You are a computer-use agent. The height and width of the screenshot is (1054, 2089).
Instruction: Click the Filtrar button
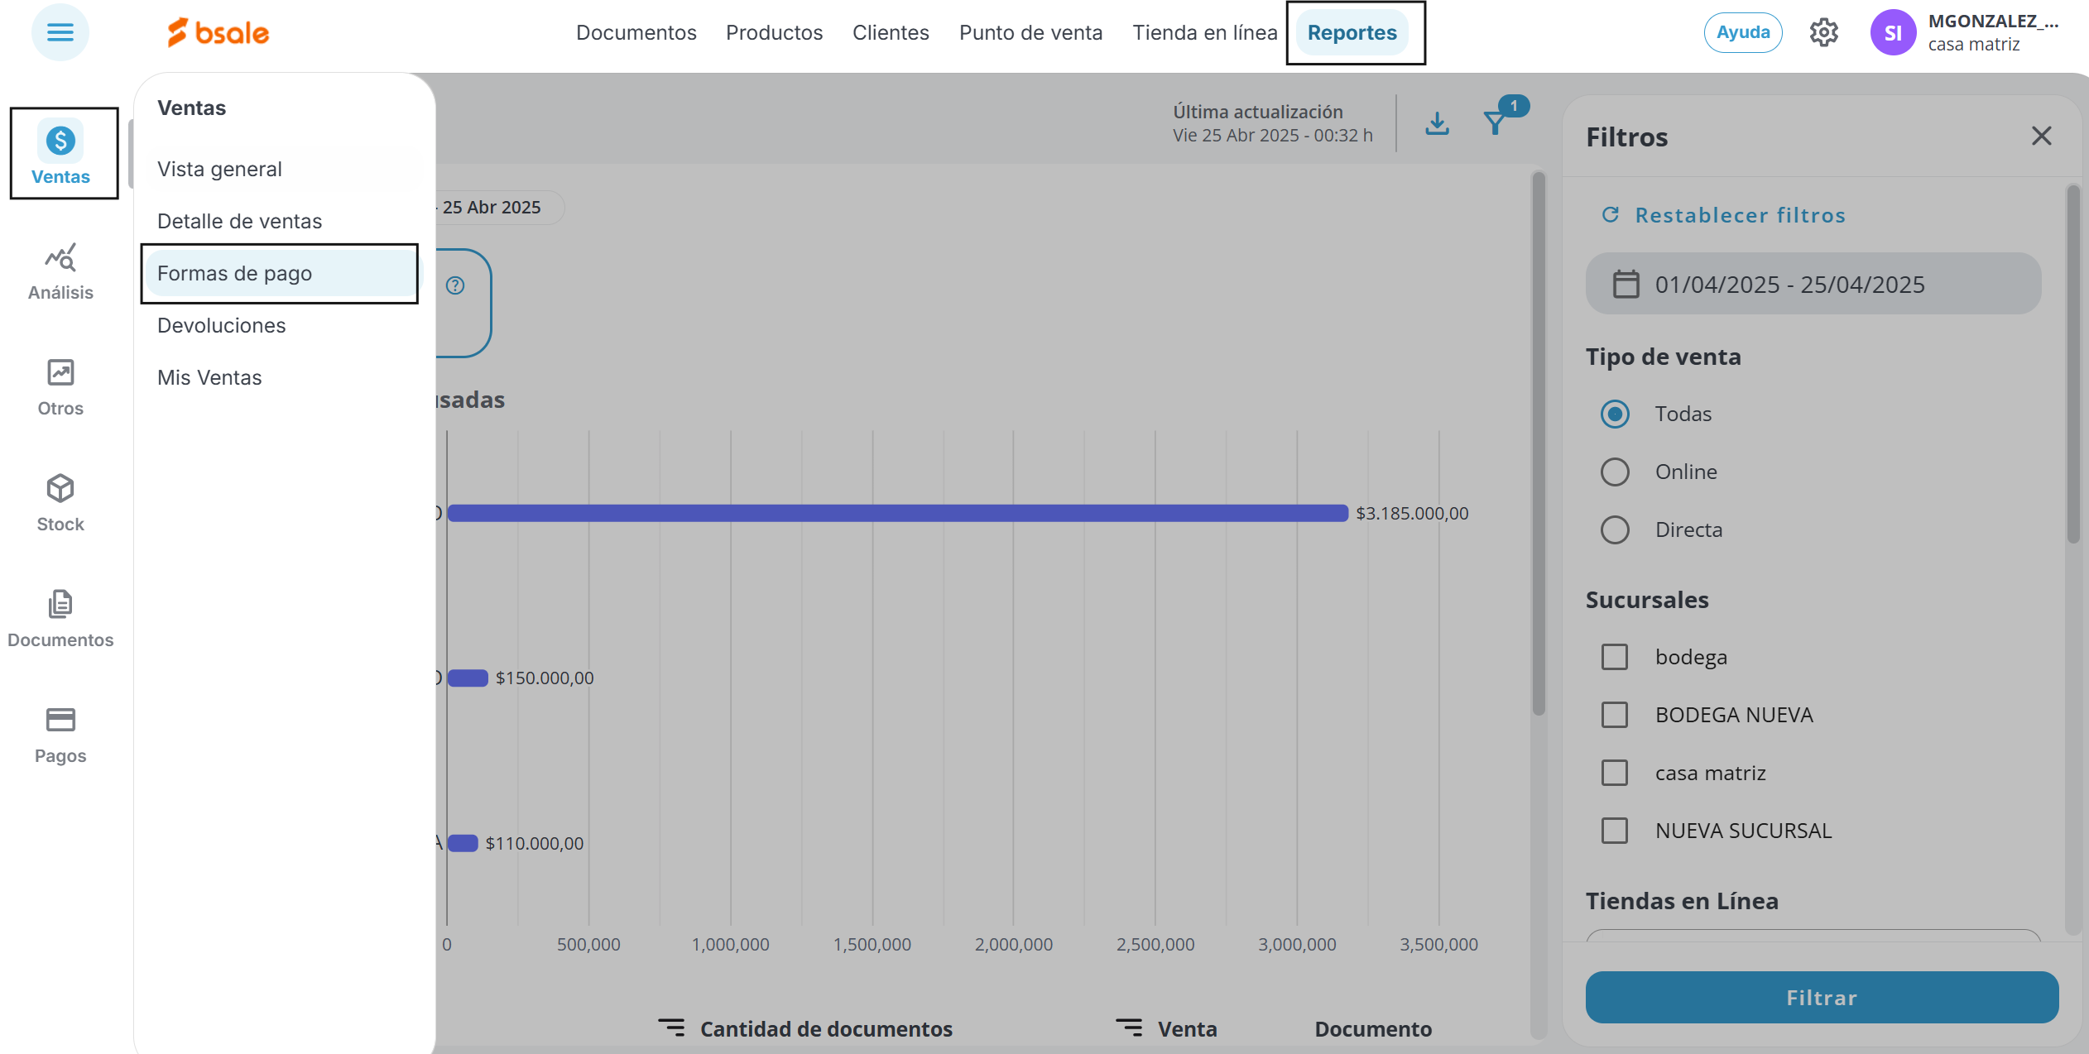(1821, 997)
